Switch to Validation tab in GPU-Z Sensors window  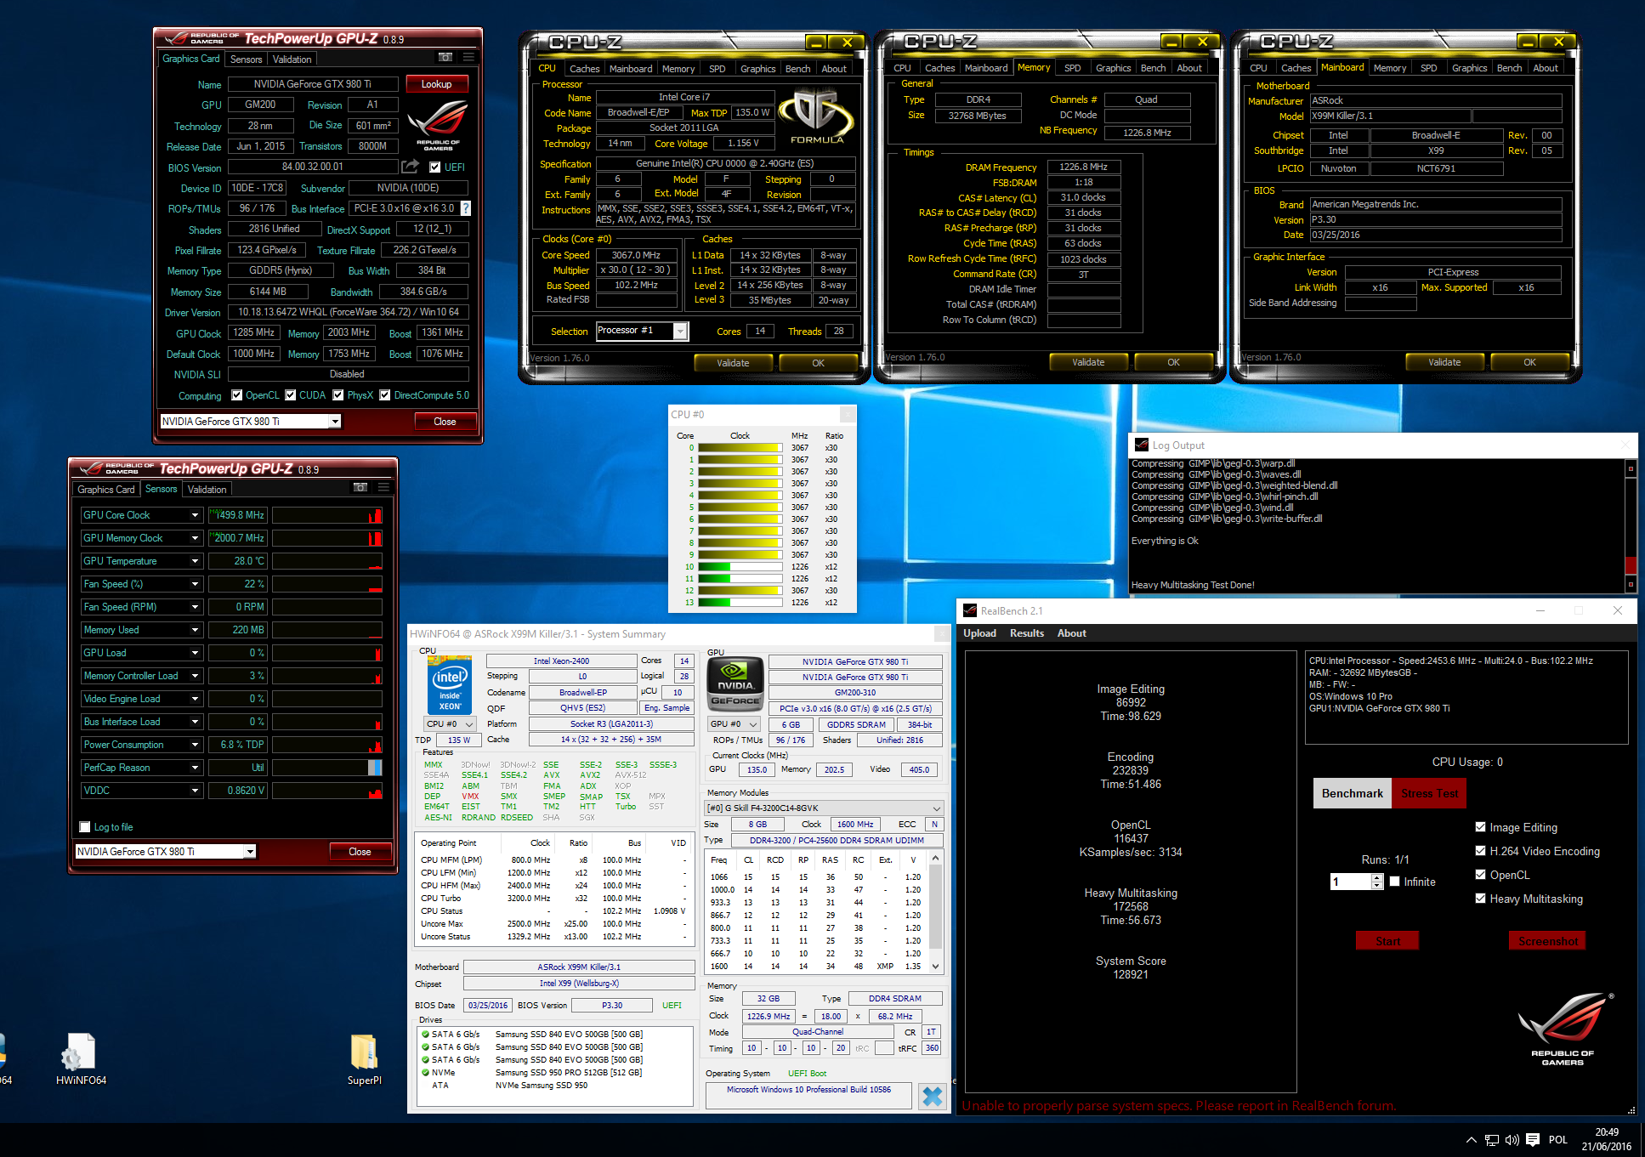pyautogui.click(x=207, y=490)
